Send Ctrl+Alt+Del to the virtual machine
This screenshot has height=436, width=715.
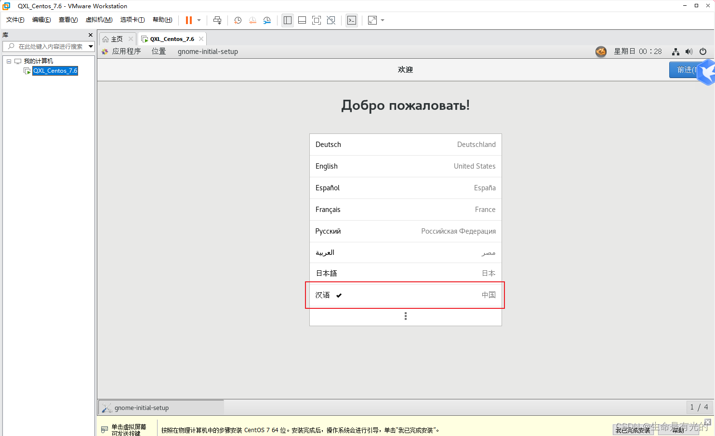tap(217, 20)
